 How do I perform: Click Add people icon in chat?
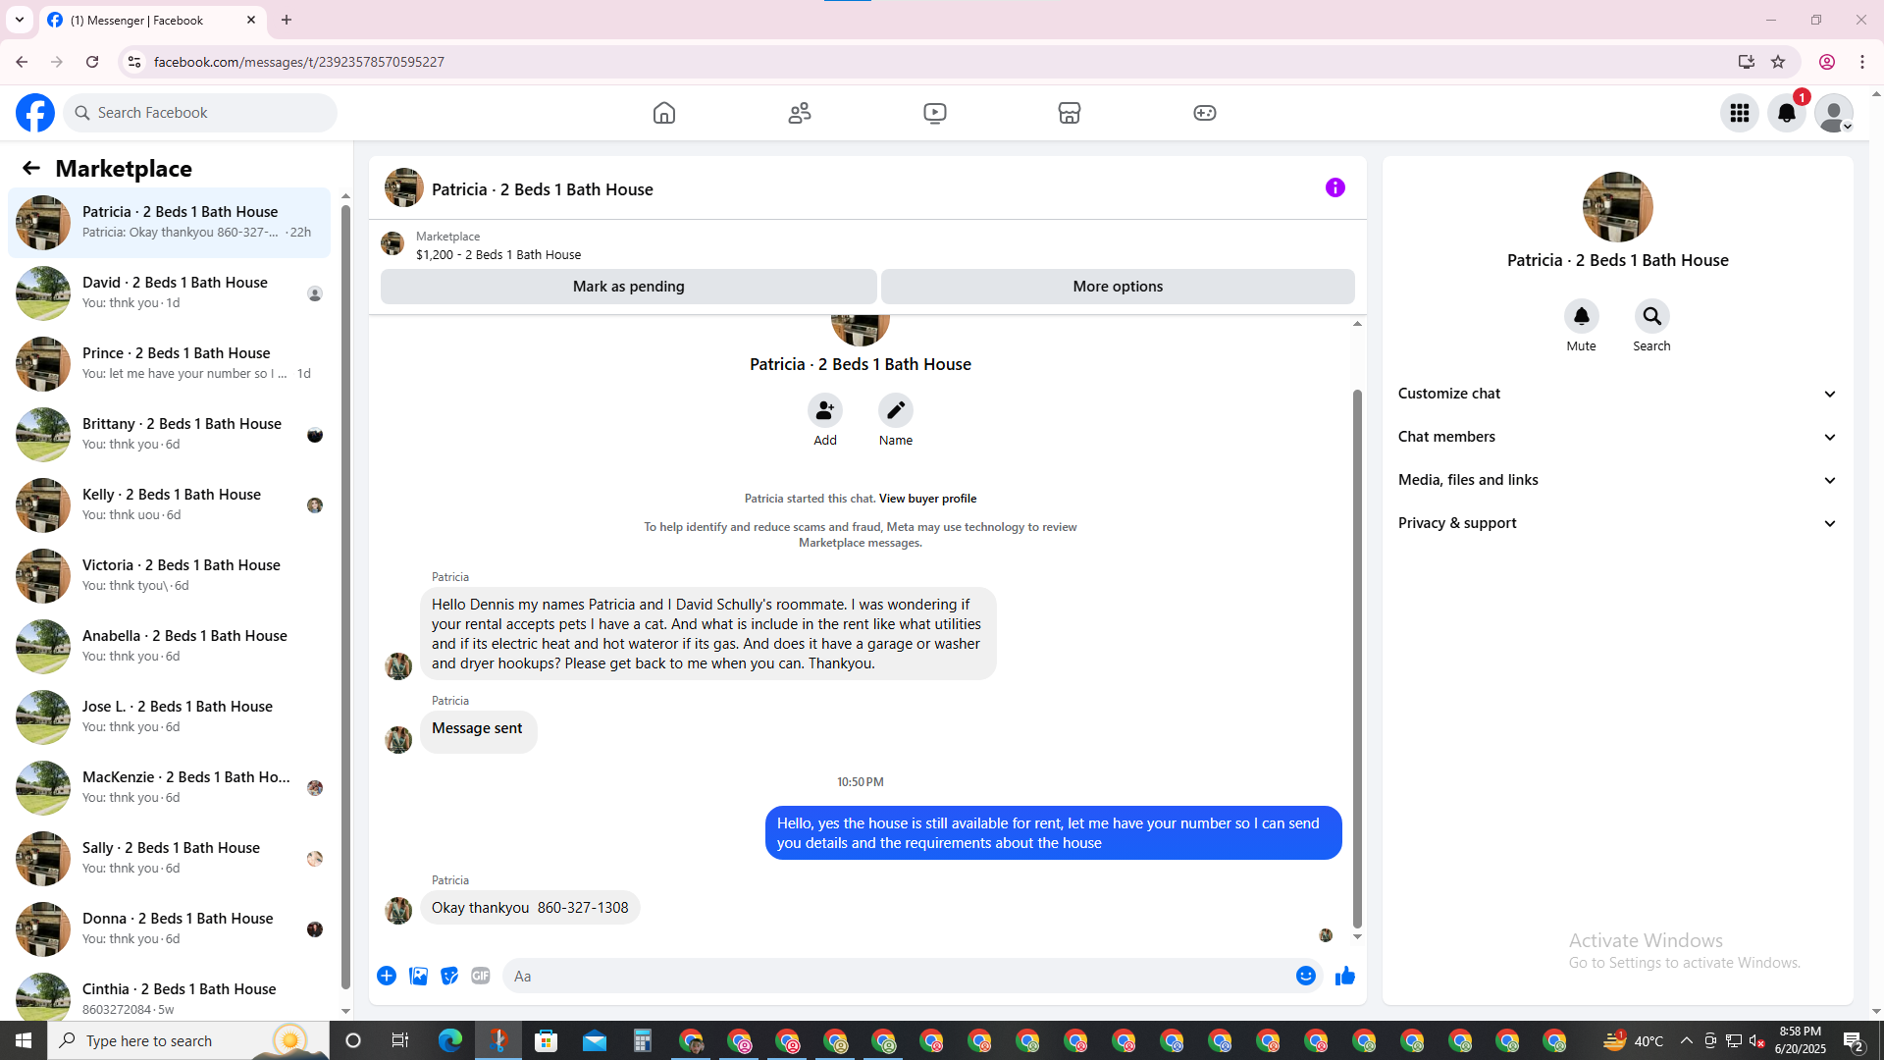pyautogui.click(x=825, y=410)
